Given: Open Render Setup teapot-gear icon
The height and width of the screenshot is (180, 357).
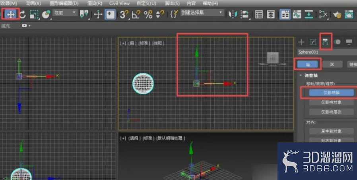Looking at the screenshot, I should point(337,15).
